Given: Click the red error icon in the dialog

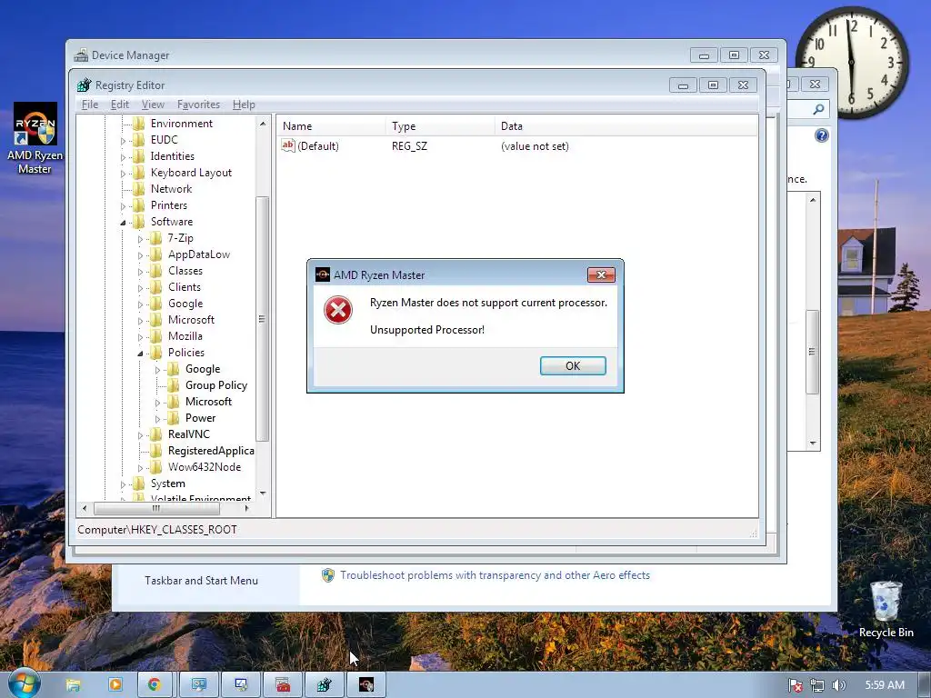Looking at the screenshot, I should tap(338, 310).
